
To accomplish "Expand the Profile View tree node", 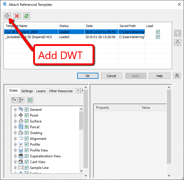I will tap(15, 150).
